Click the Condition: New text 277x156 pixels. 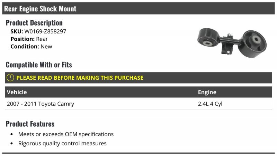pos(31,47)
